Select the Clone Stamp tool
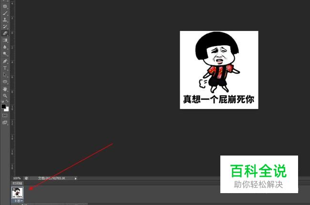The image size is (310, 205). click(5, 20)
